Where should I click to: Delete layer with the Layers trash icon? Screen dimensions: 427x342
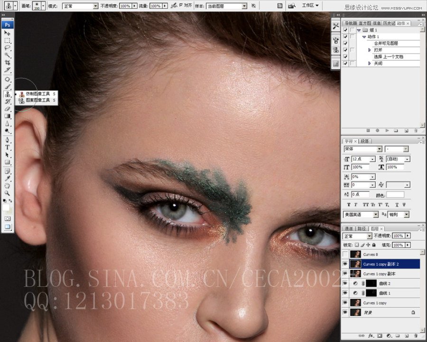(x=416, y=336)
